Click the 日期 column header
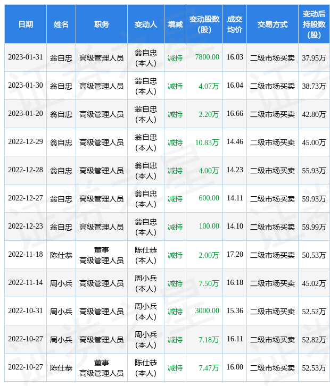The height and width of the screenshot is (386, 330). coord(26,24)
